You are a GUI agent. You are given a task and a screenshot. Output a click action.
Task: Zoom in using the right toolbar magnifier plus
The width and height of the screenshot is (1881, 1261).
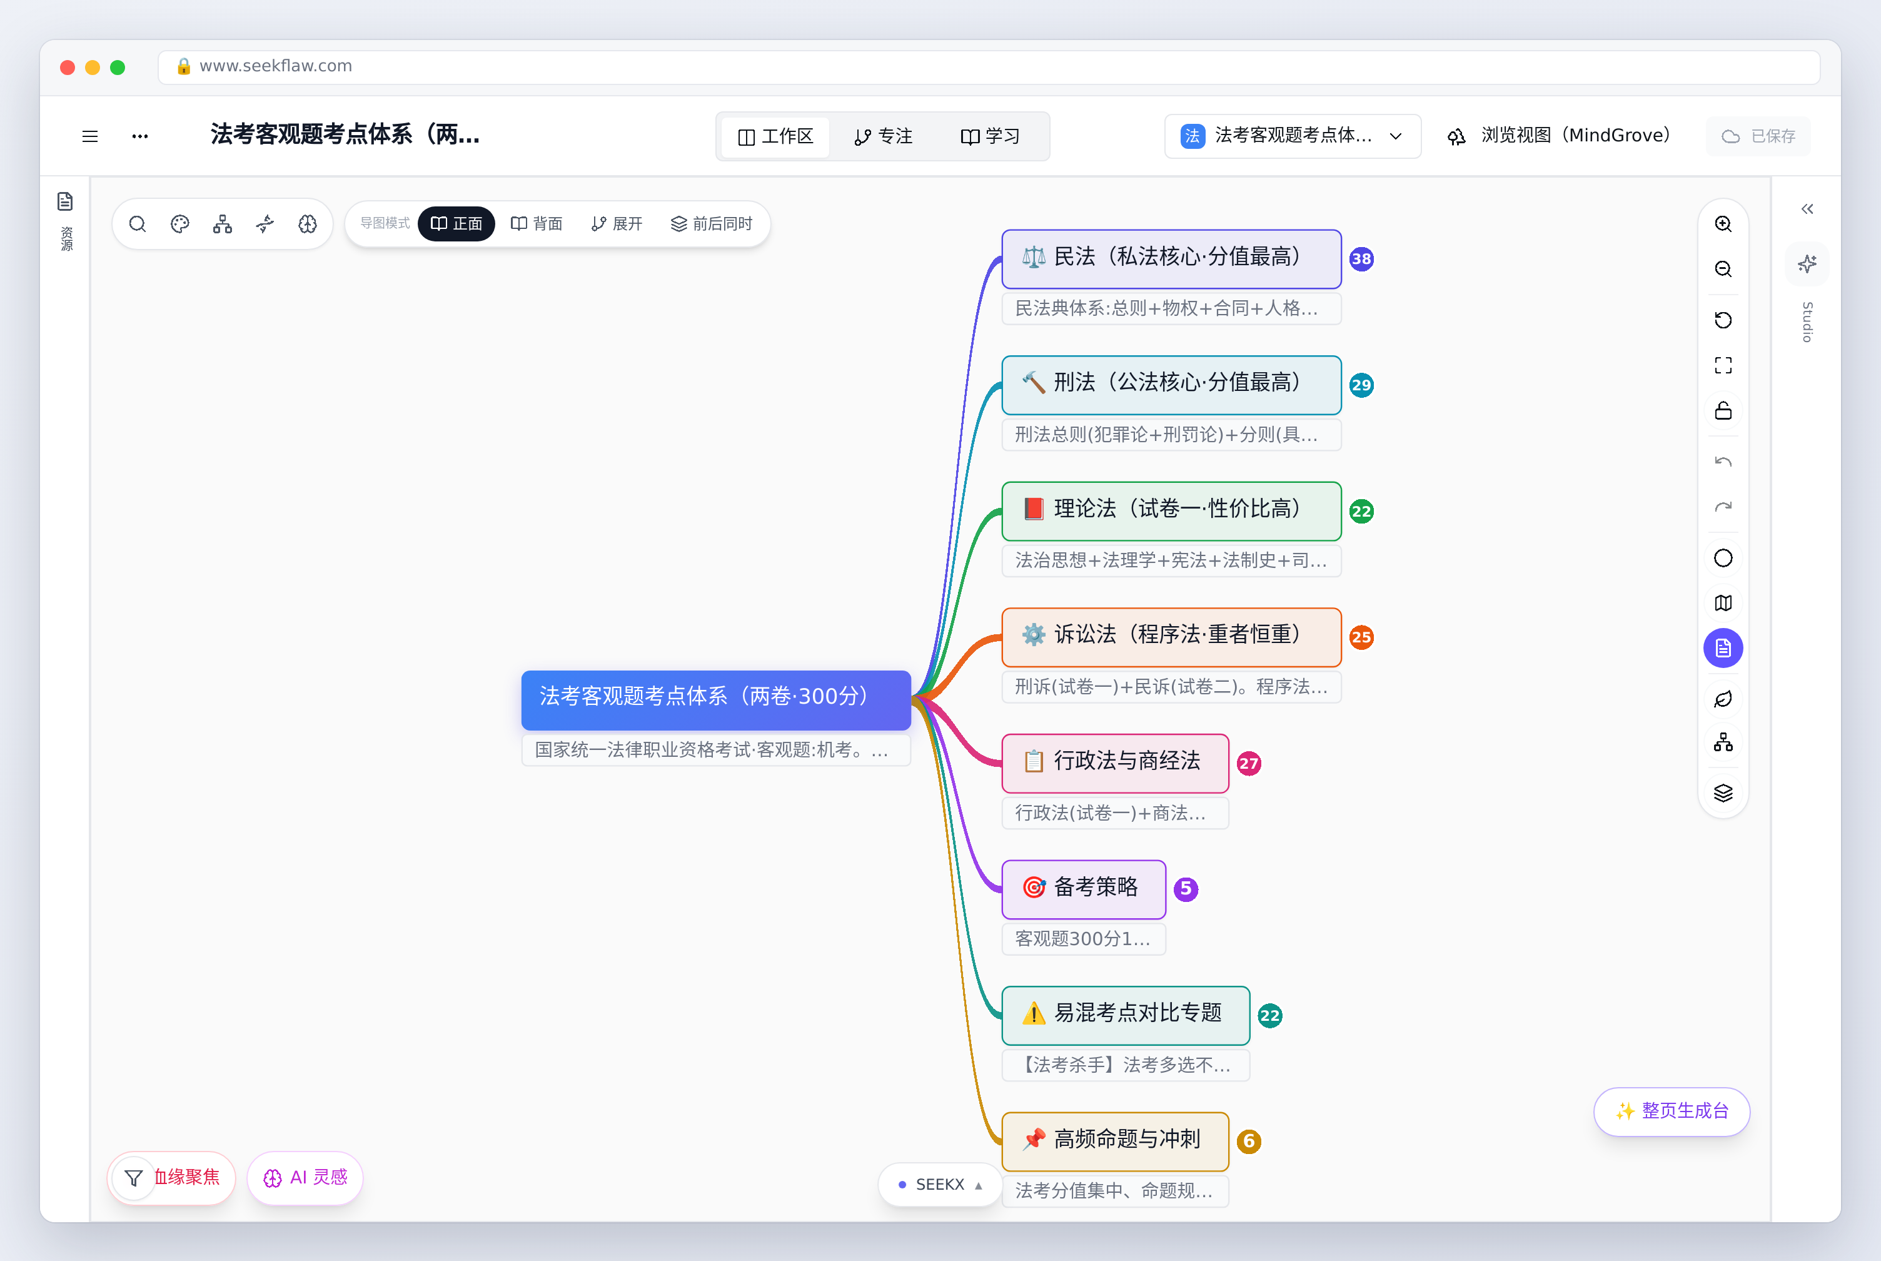(x=1723, y=223)
